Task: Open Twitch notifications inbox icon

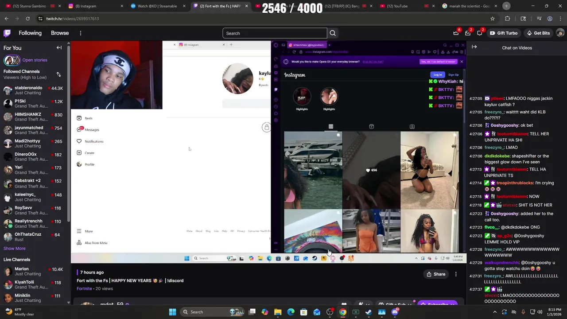Action: point(468,33)
